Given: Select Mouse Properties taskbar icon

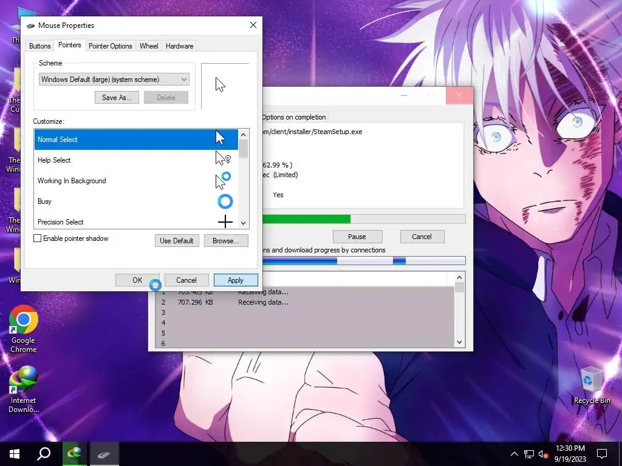Looking at the screenshot, I should [x=103, y=454].
